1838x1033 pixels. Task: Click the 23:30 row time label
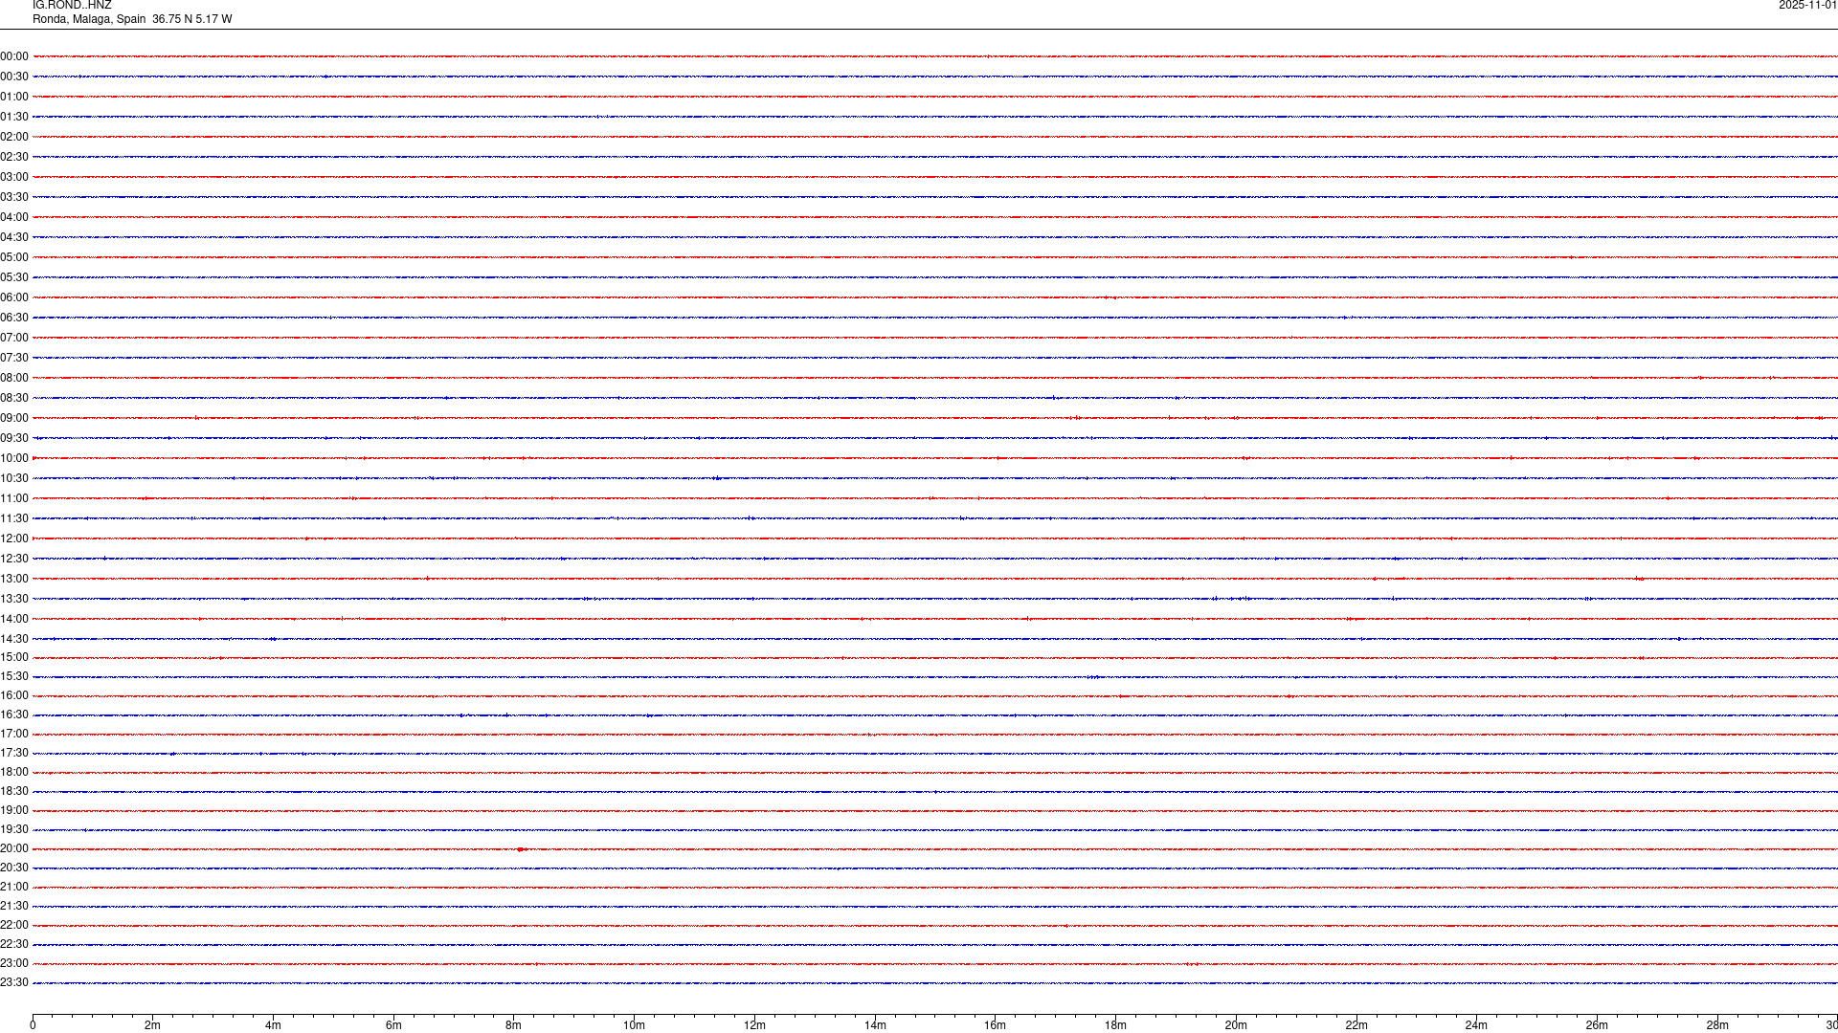pyautogui.click(x=14, y=982)
